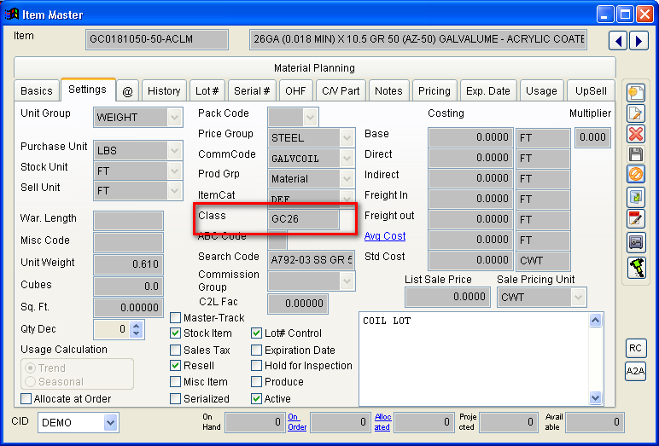659x446 pixels.
Task: Go to next item with right arrow
Action: (x=638, y=40)
